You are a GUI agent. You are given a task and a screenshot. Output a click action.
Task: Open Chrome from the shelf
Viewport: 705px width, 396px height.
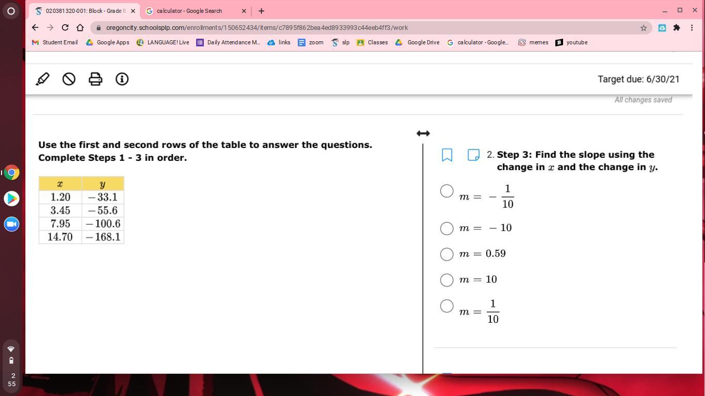pyautogui.click(x=11, y=172)
